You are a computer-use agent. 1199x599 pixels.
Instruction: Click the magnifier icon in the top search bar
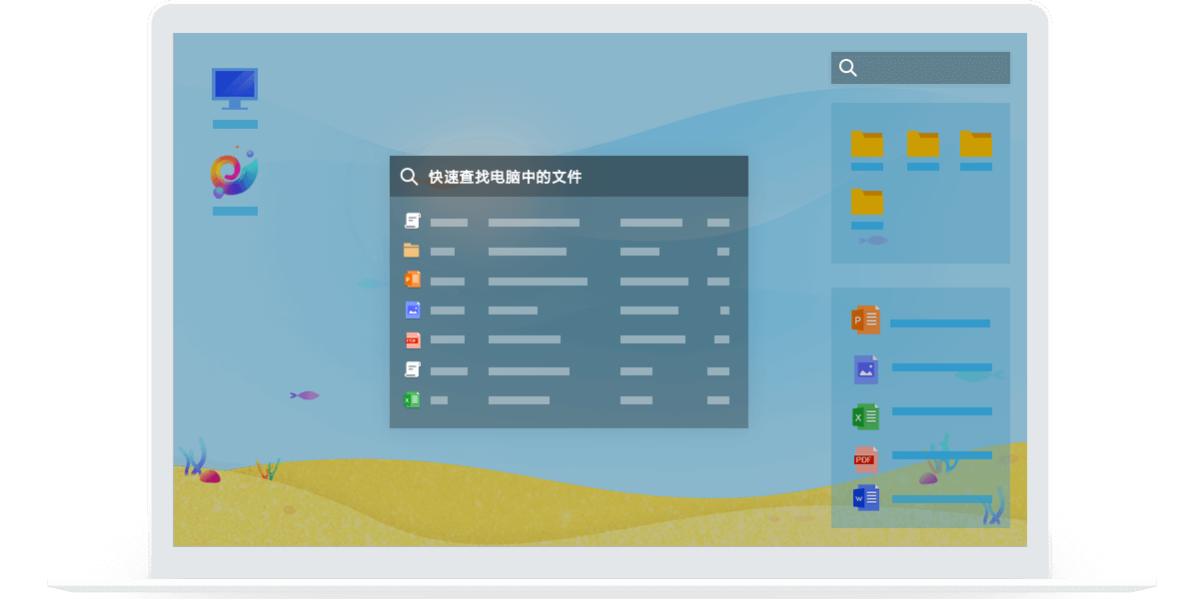pos(848,67)
